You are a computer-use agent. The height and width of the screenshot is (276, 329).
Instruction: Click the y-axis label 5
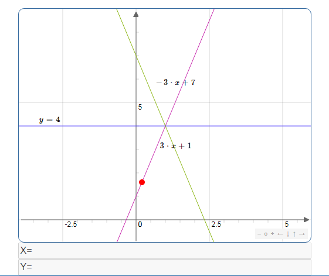(x=140, y=107)
